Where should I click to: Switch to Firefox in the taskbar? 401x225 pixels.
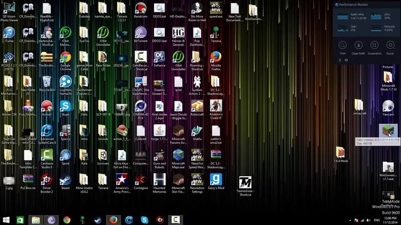[113, 220]
